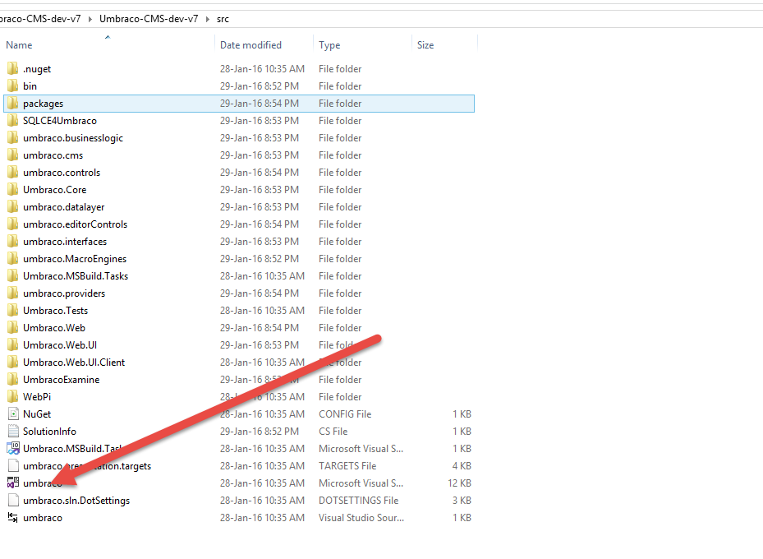This screenshot has height=559, width=763.
Task: Click 'TARGETS File' type cell
Action: pos(347,466)
